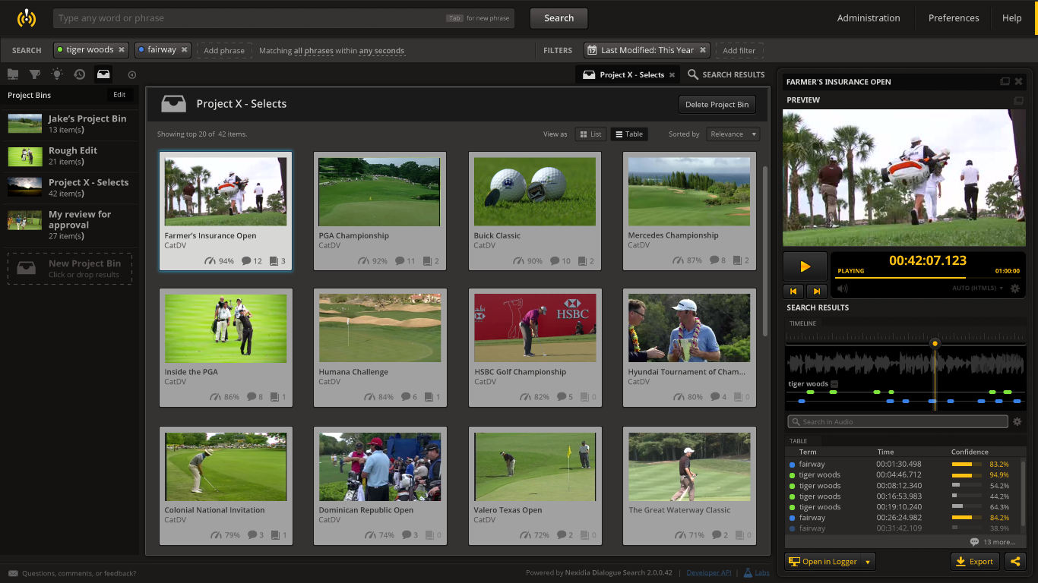Open the AUTO (HTML5) player mode dropdown
The height and width of the screenshot is (583, 1038).
pyautogui.click(x=977, y=288)
